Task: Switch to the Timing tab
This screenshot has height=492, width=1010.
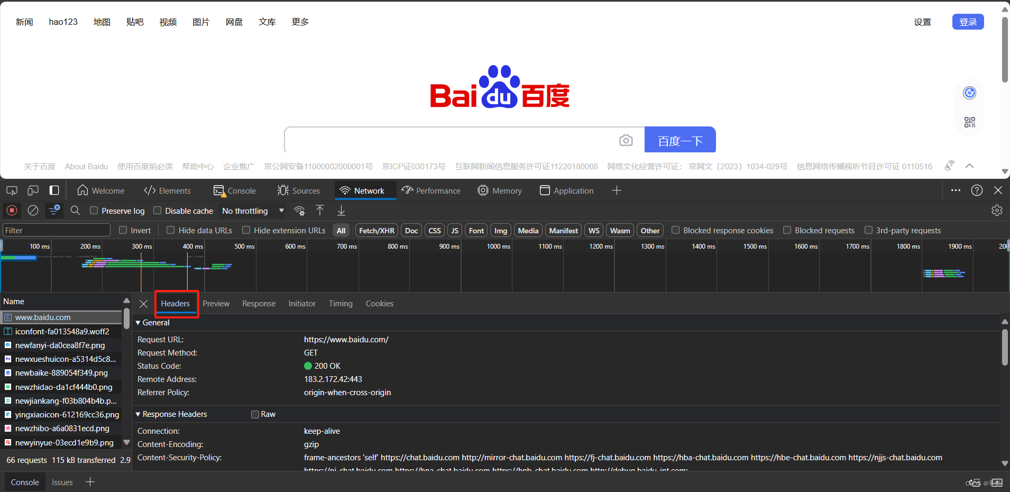Action: pyautogui.click(x=341, y=304)
